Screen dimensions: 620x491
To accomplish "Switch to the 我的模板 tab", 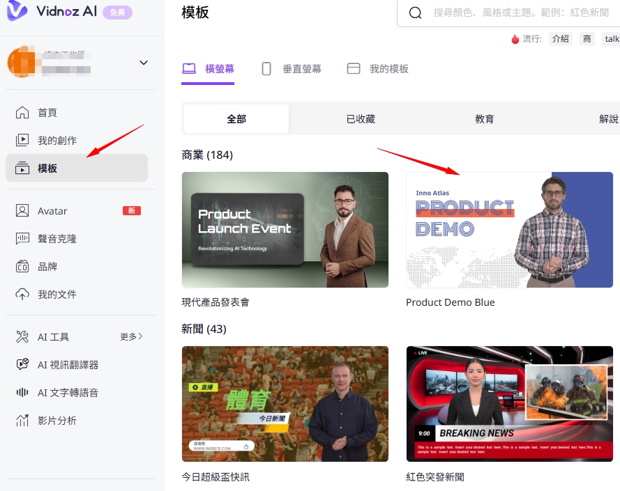I will pyautogui.click(x=377, y=69).
